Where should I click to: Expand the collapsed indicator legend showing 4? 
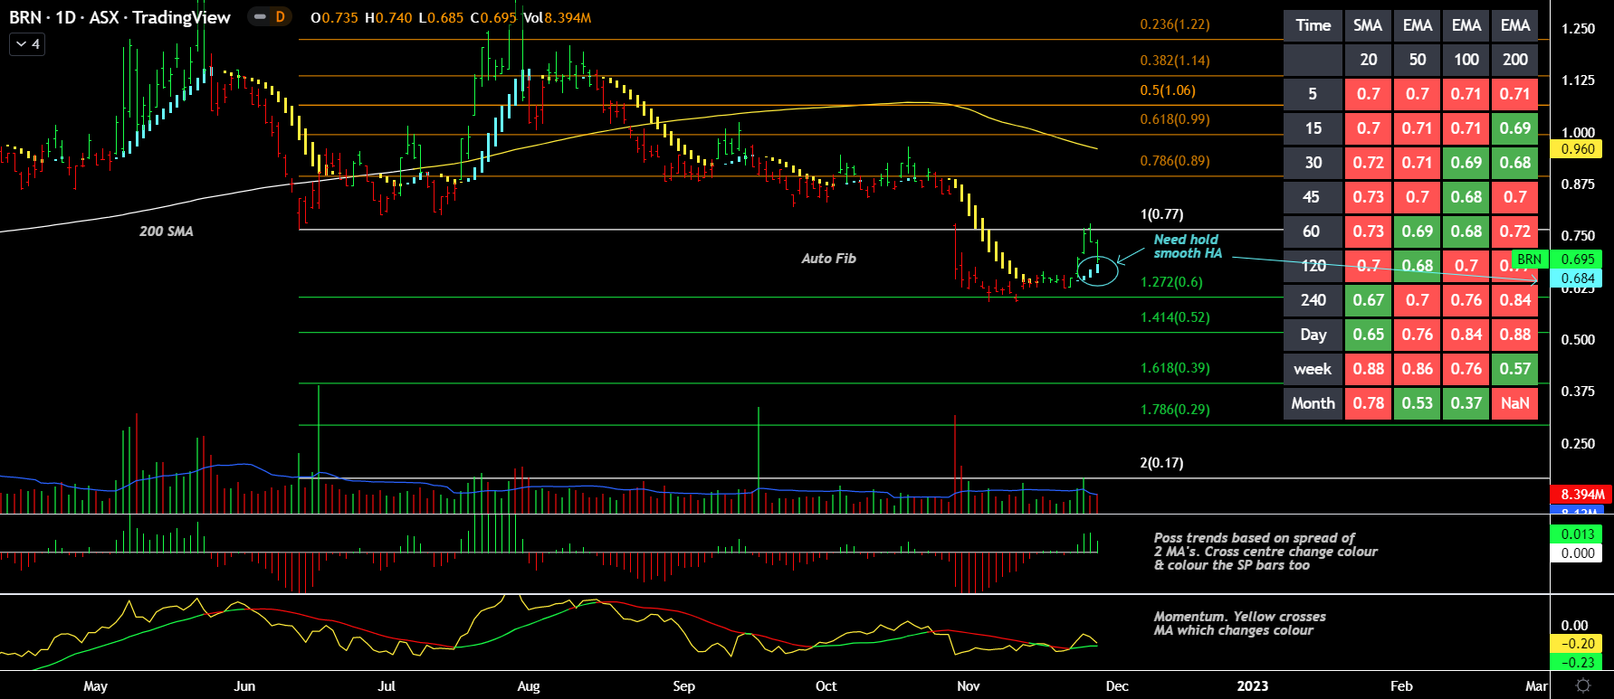point(27,43)
